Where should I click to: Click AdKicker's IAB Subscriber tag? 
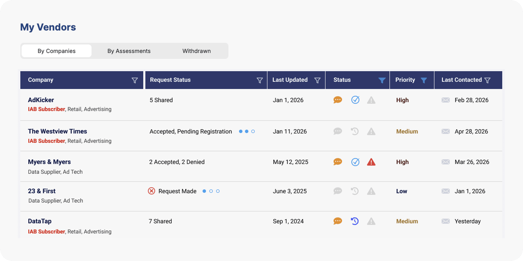(x=47, y=109)
